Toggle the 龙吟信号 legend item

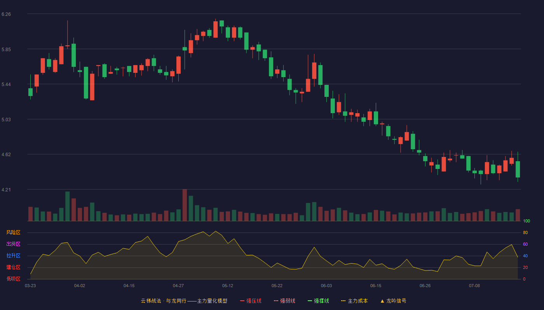coord(393,301)
